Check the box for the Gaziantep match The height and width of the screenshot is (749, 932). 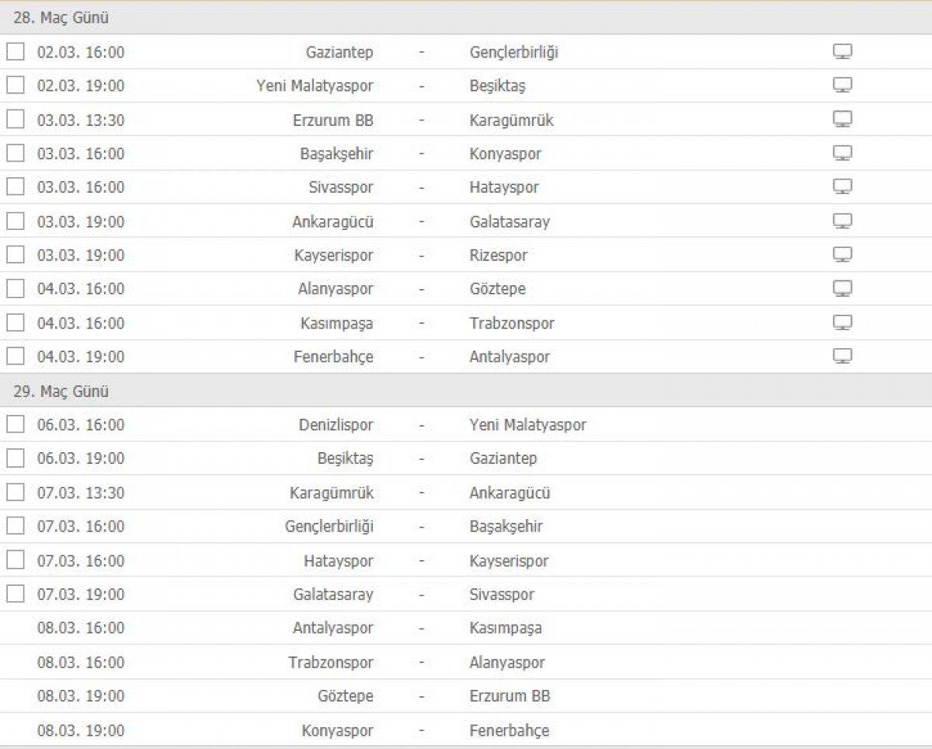pyautogui.click(x=15, y=52)
